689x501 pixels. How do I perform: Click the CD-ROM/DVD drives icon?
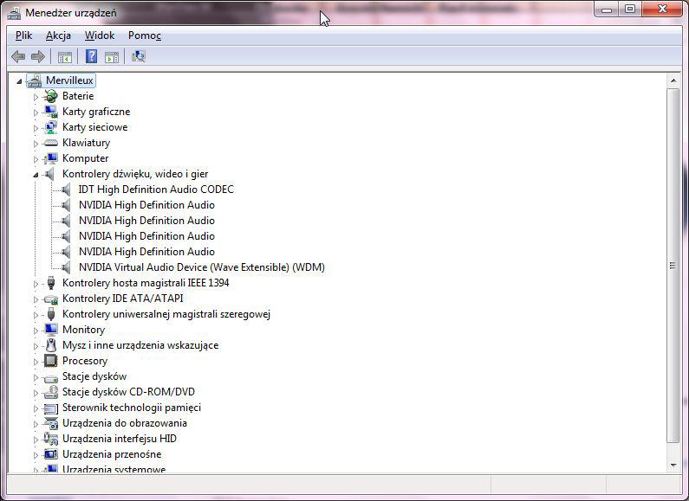point(51,392)
